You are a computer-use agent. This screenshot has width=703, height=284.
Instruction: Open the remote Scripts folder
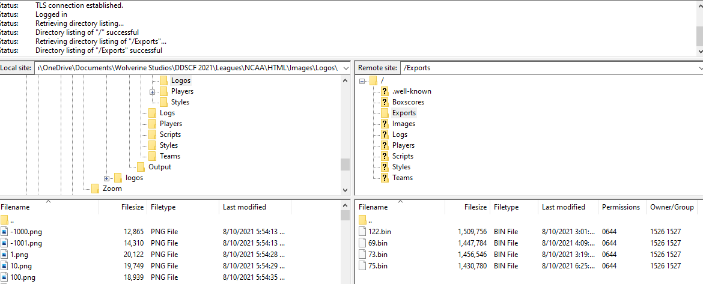point(403,156)
